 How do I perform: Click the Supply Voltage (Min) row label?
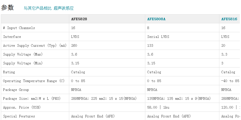[x=23, y=63]
